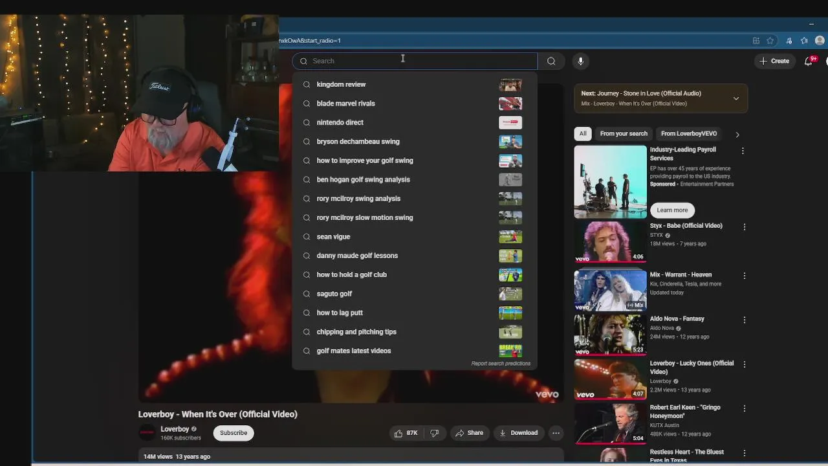This screenshot has height=466, width=828.
Task: Open options menu for Loverboy - Lucky Ones
Action: [745, 364]
